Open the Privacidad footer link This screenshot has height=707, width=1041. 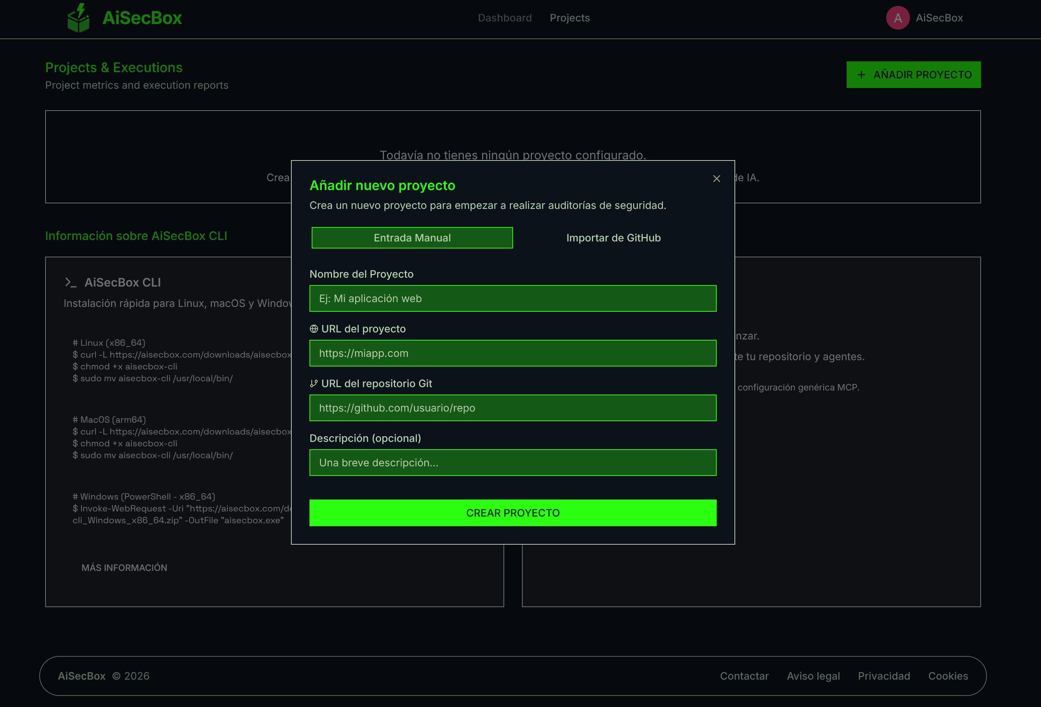(x=884, y=676)
